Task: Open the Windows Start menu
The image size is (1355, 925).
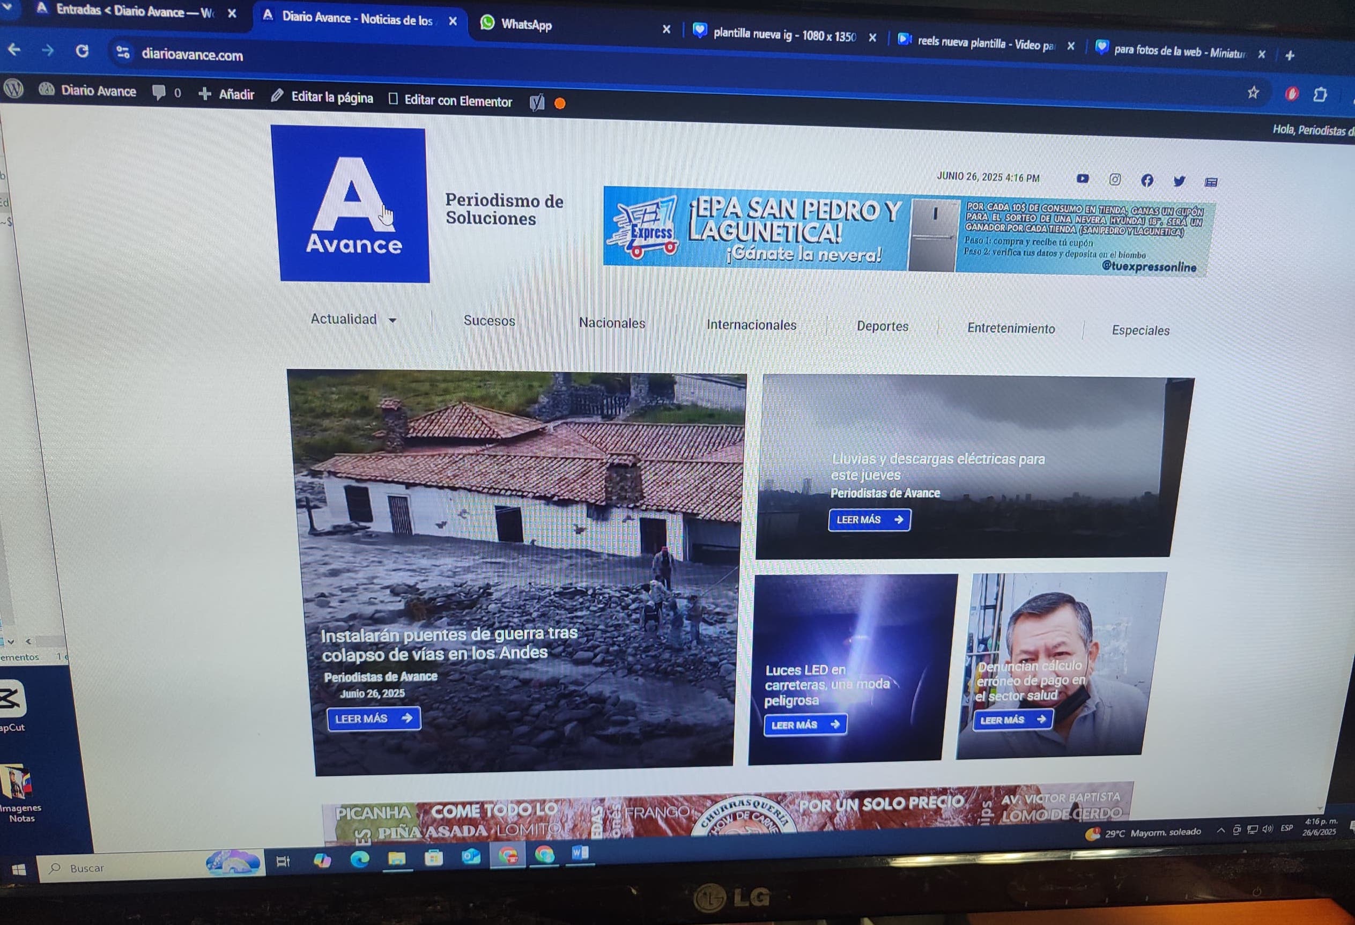Action: click(19, 870)
